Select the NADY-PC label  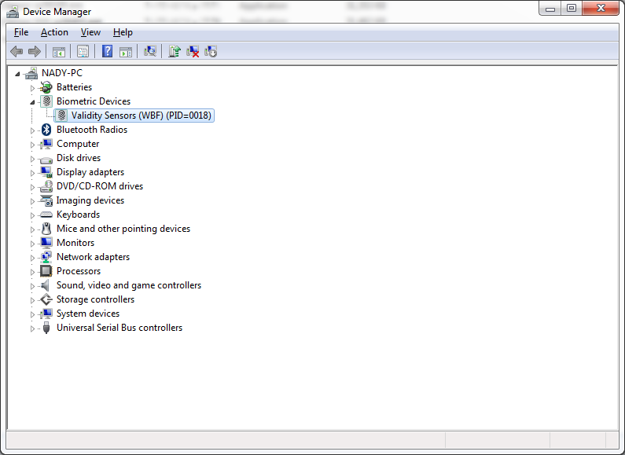click(62, 73)
